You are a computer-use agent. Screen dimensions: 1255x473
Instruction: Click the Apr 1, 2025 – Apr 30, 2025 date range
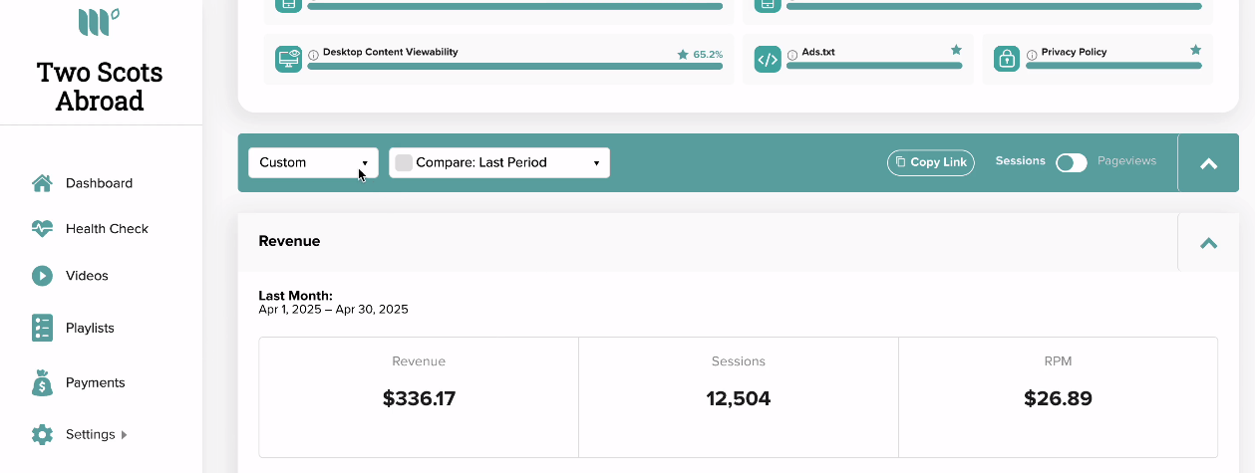click(333, 310)
